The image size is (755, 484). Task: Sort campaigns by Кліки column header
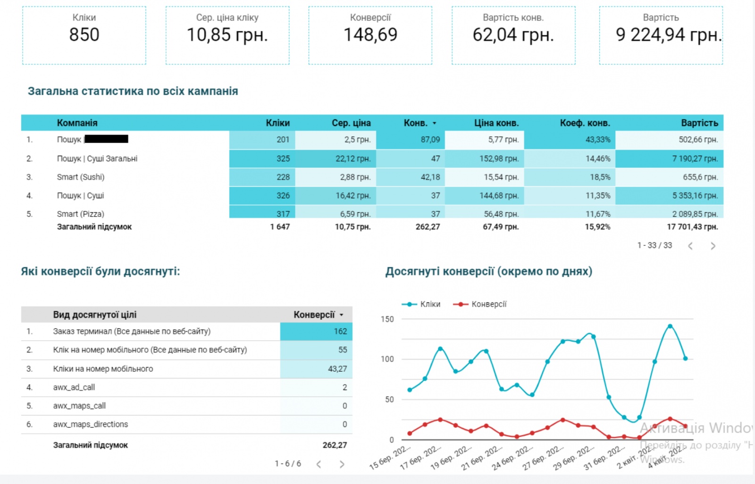tap(277, 123)
